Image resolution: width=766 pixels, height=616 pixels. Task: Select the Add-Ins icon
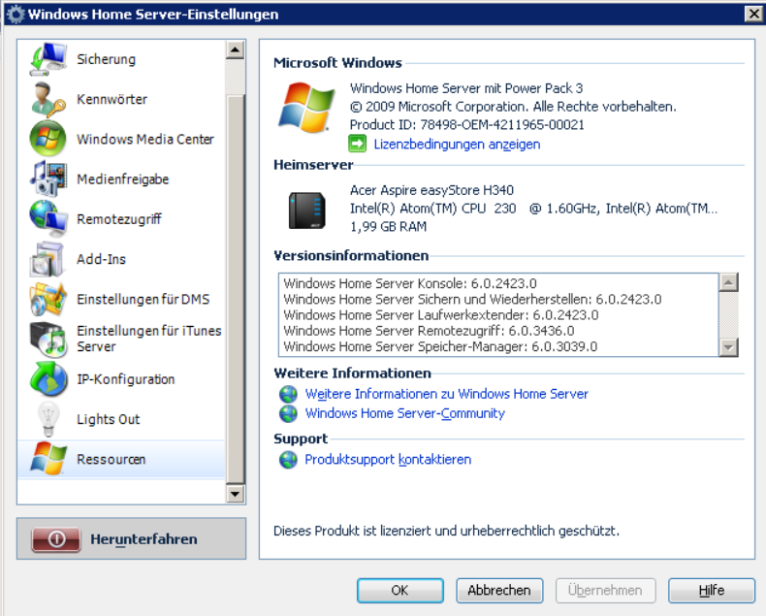click(x=48, y=259)
